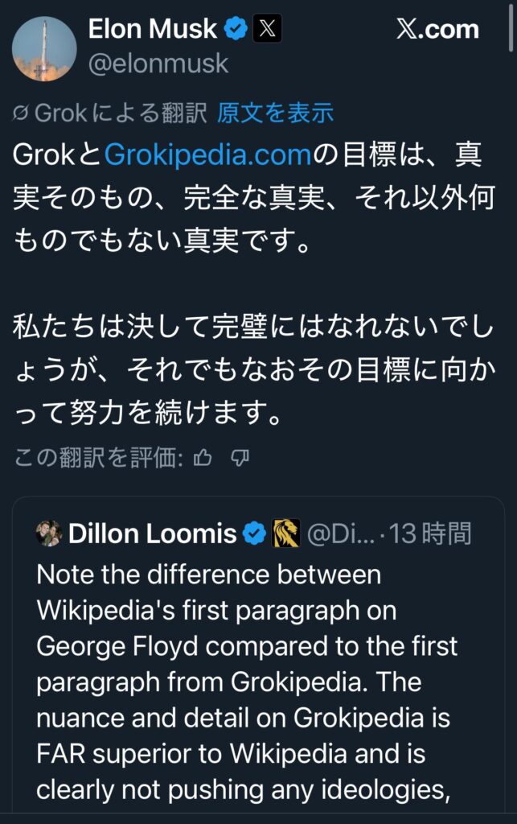Click the 13時間 timestamp on the quoted post
Viewport: 517px width, 824px height.
point(431,534)
